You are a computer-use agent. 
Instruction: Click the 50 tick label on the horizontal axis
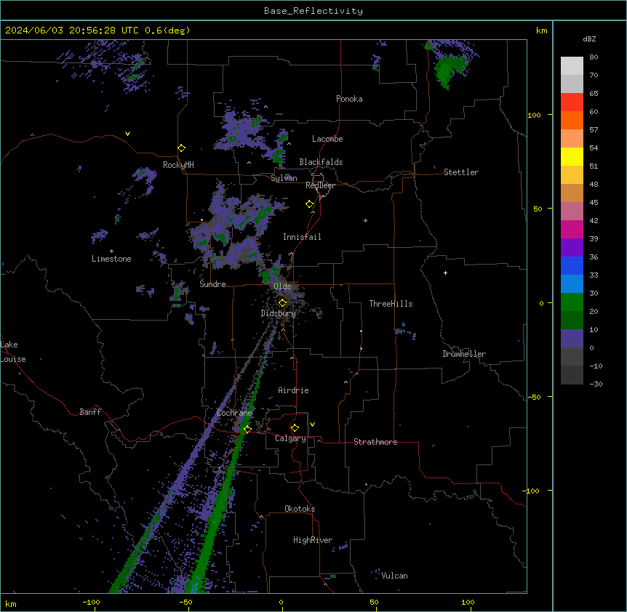[374, 602]
